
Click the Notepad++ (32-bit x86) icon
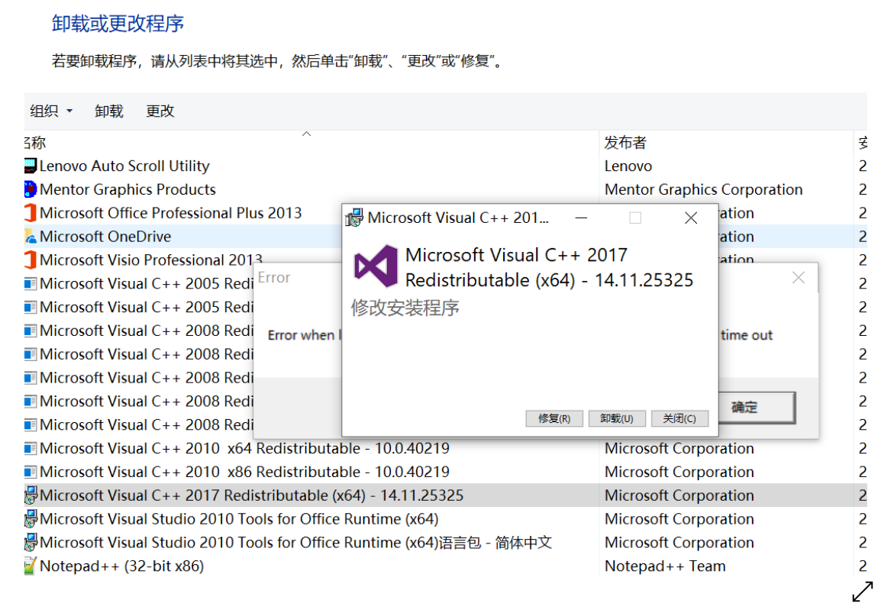point(31,566)
